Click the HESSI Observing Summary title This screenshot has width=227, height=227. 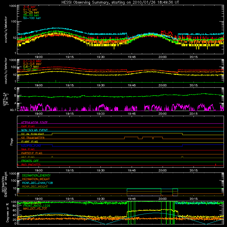click(120, 3)
